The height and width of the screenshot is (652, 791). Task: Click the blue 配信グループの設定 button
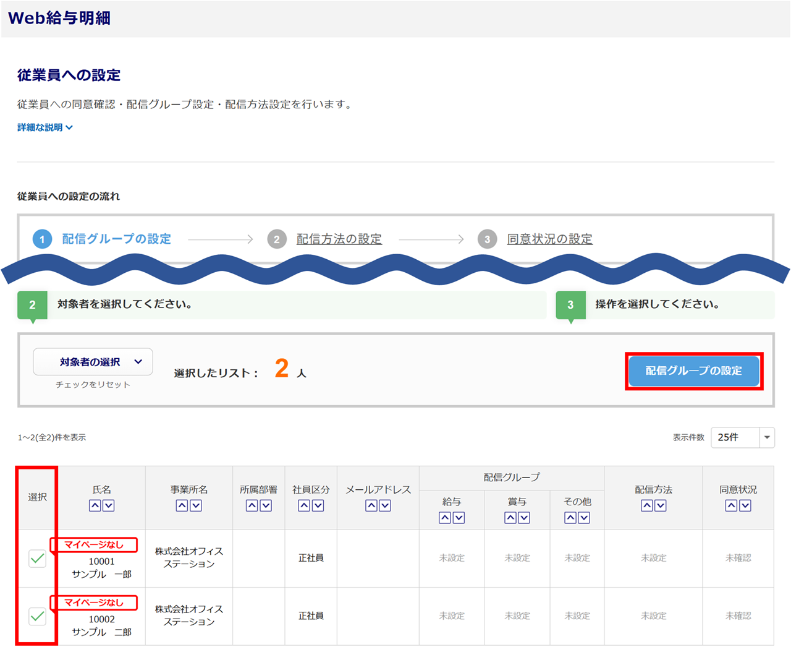point(693,371)
